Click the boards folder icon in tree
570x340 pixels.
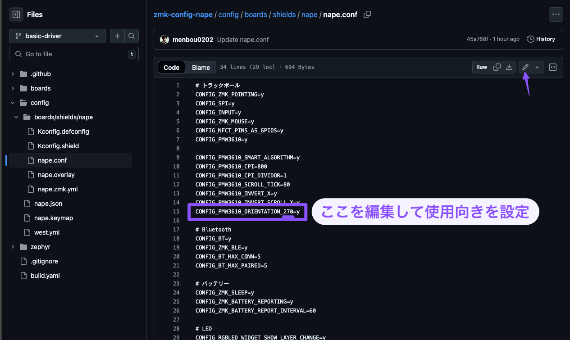(23, 88)
